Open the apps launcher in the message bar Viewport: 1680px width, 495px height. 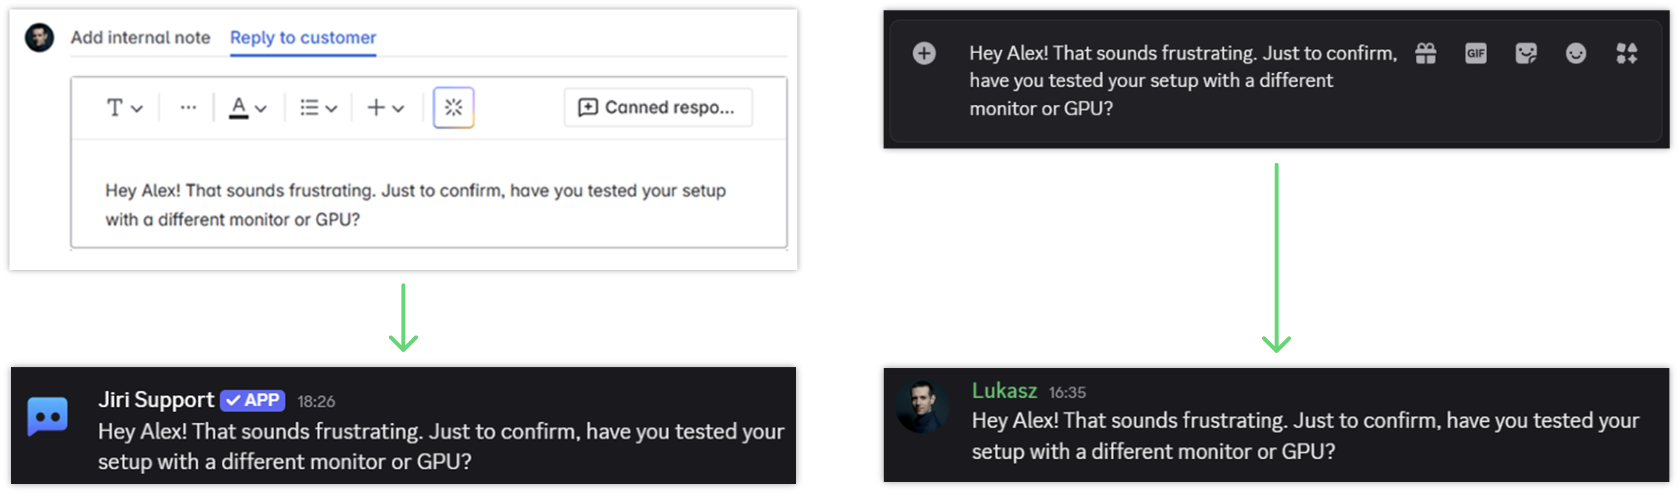pos(1627,53)
